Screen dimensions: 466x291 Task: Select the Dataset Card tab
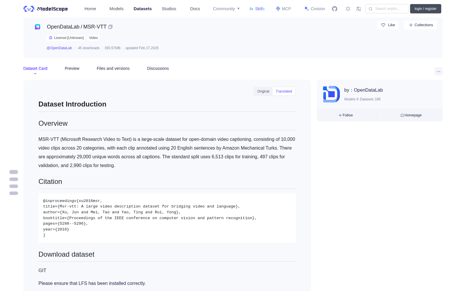point(35,68)
